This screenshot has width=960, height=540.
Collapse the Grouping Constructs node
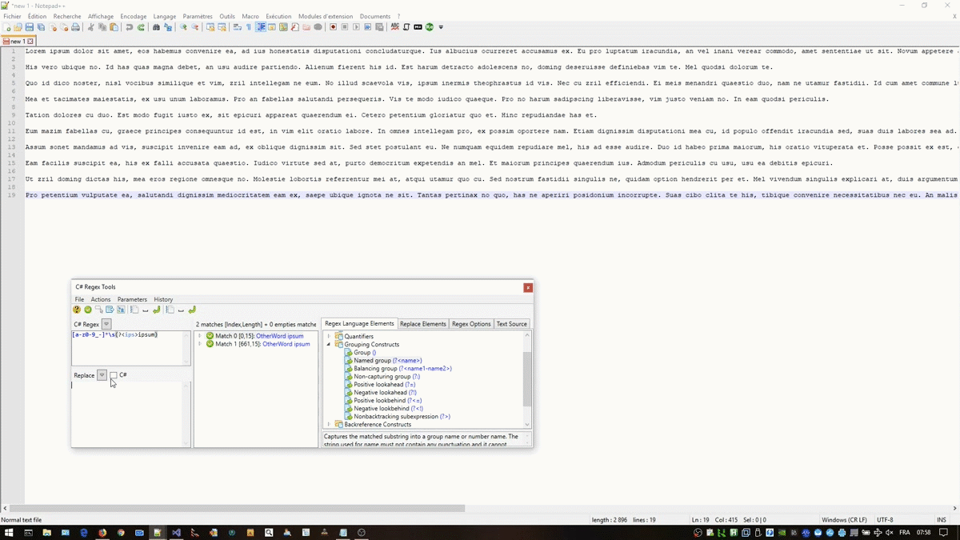click(x=329, y=345)
